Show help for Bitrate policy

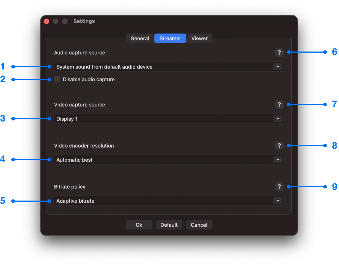pyautogui.click(x=279, y=187)
